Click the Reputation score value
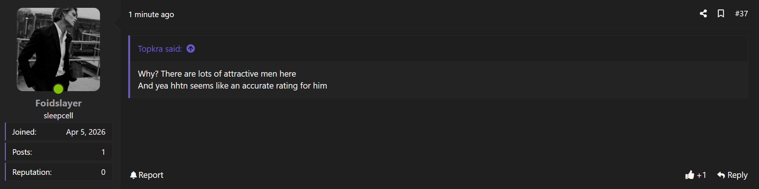The image size is (759, 189). [103, 172]
